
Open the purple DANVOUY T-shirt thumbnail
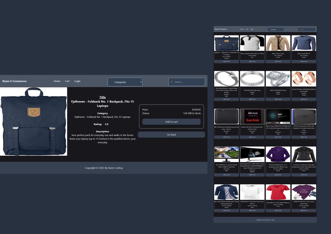[x=304, y=192]
